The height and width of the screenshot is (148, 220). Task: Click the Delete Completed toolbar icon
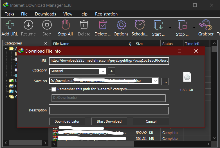(x=103, y=24)
